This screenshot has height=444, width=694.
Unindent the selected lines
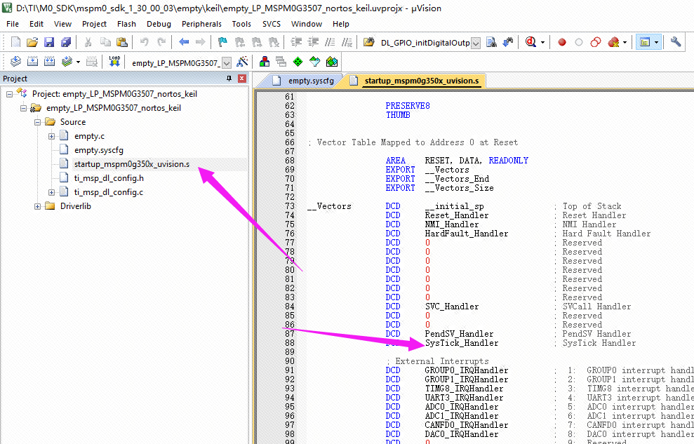pos(314,43)
